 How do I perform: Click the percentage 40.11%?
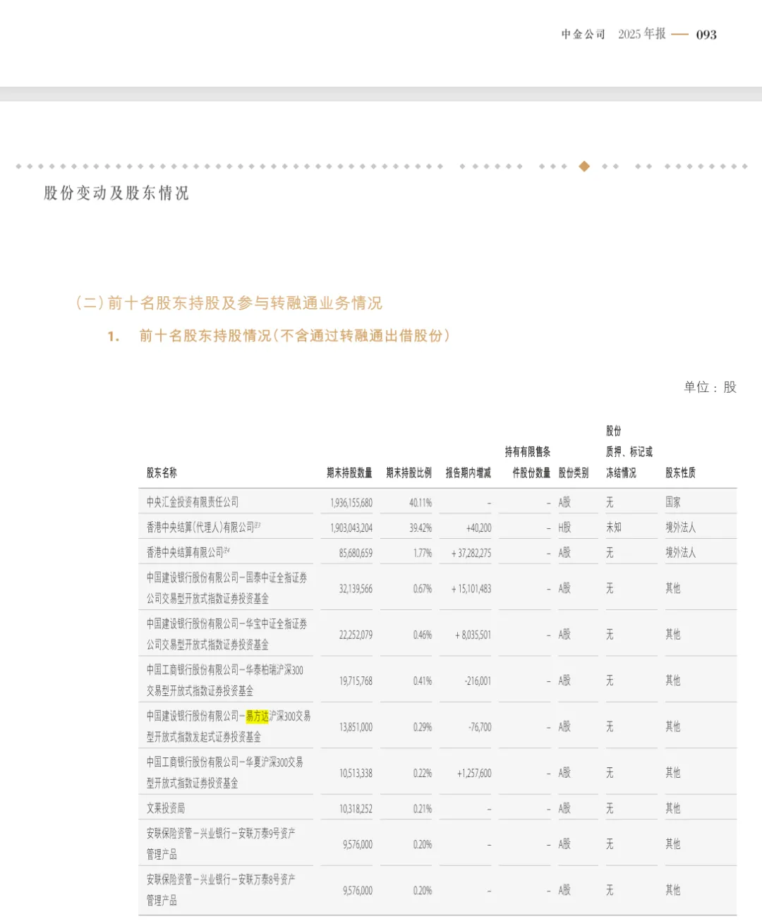click(421, 503)
